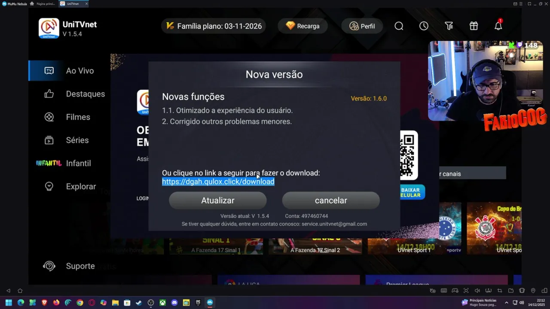The height and width of the screenshot is (309, 550).
Task: Click the Recarga diamond button
Action: (x=302, y=26)
